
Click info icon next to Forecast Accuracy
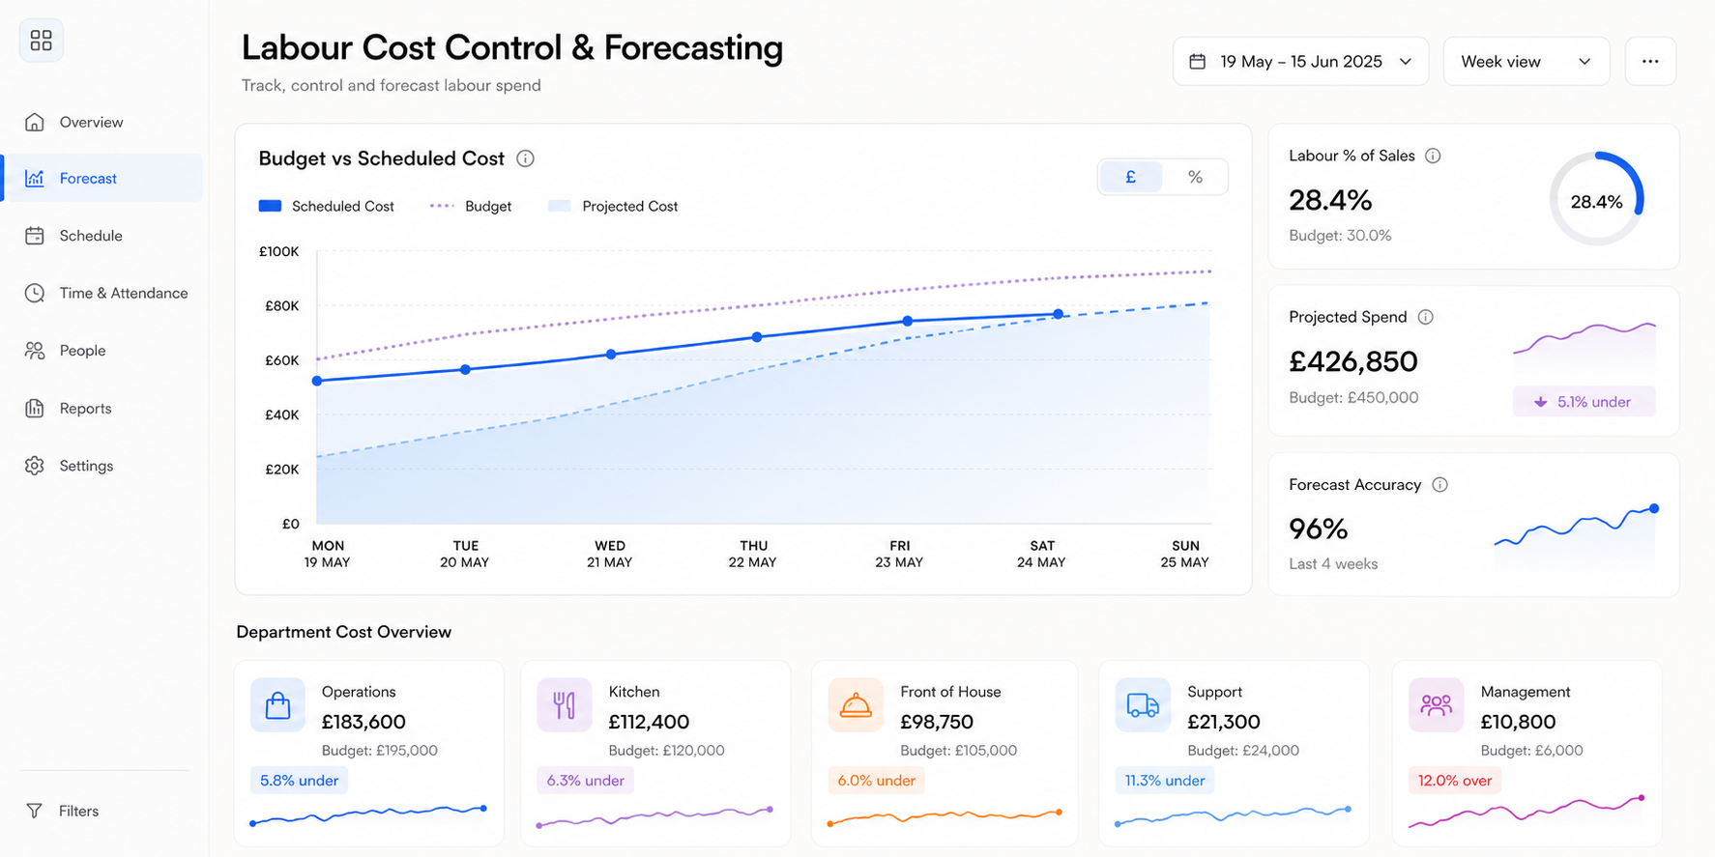1439,485
